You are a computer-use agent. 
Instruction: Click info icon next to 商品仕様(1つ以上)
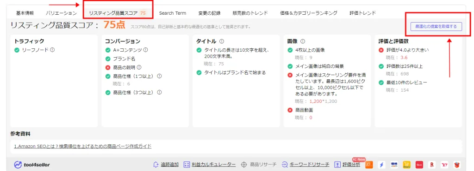159,76
